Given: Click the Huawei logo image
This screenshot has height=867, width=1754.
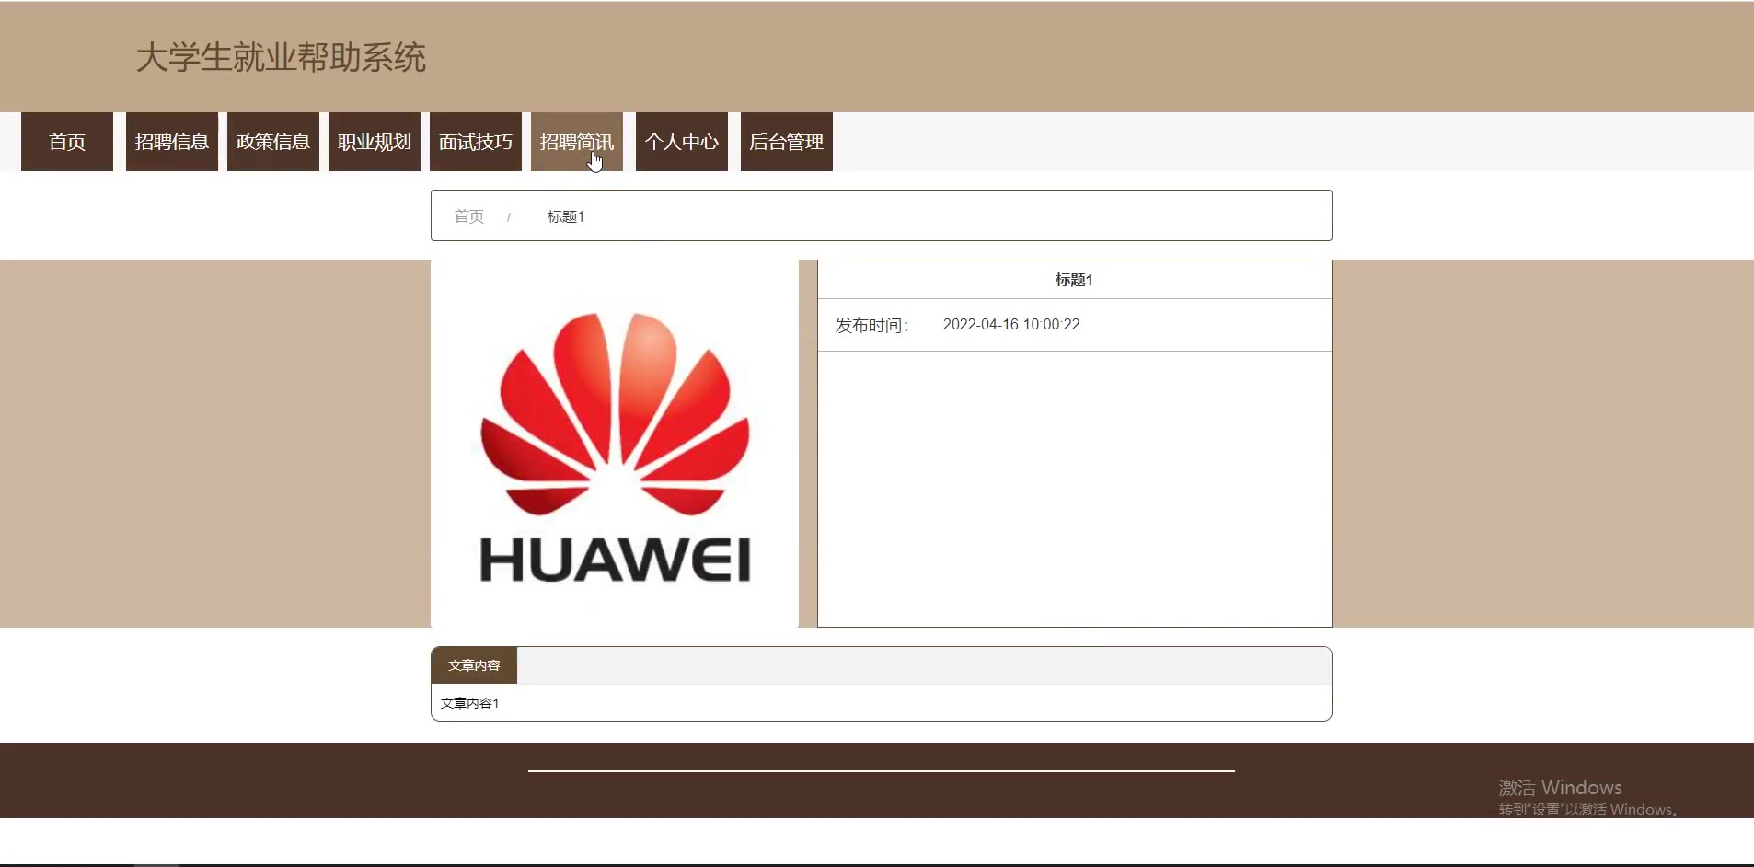Looking at the screenshot, I should point(615,444).
